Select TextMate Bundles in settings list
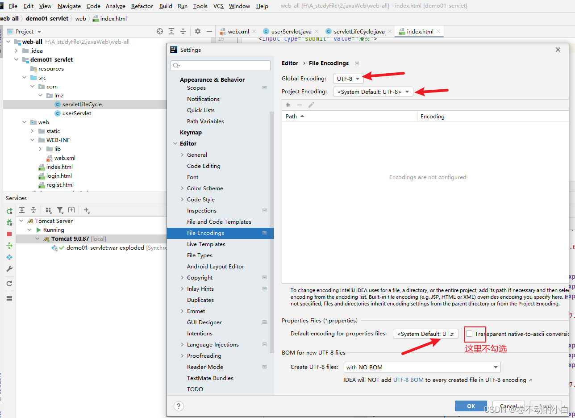This screenshot has width=575, height=418. (x=210, y=378)
